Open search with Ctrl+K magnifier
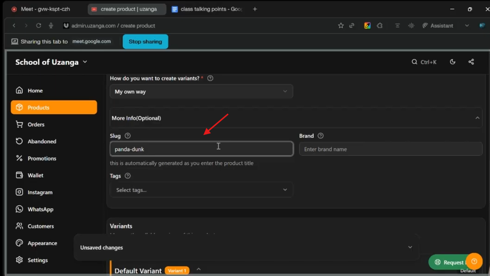This screenshot has height=276, width=490. [x=415, y=62]
